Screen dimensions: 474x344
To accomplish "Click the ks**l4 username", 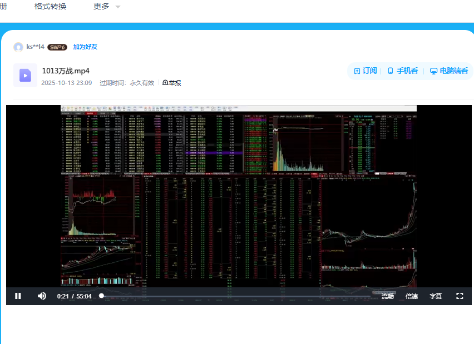I will pyautogui.click(x=35, y=47).
